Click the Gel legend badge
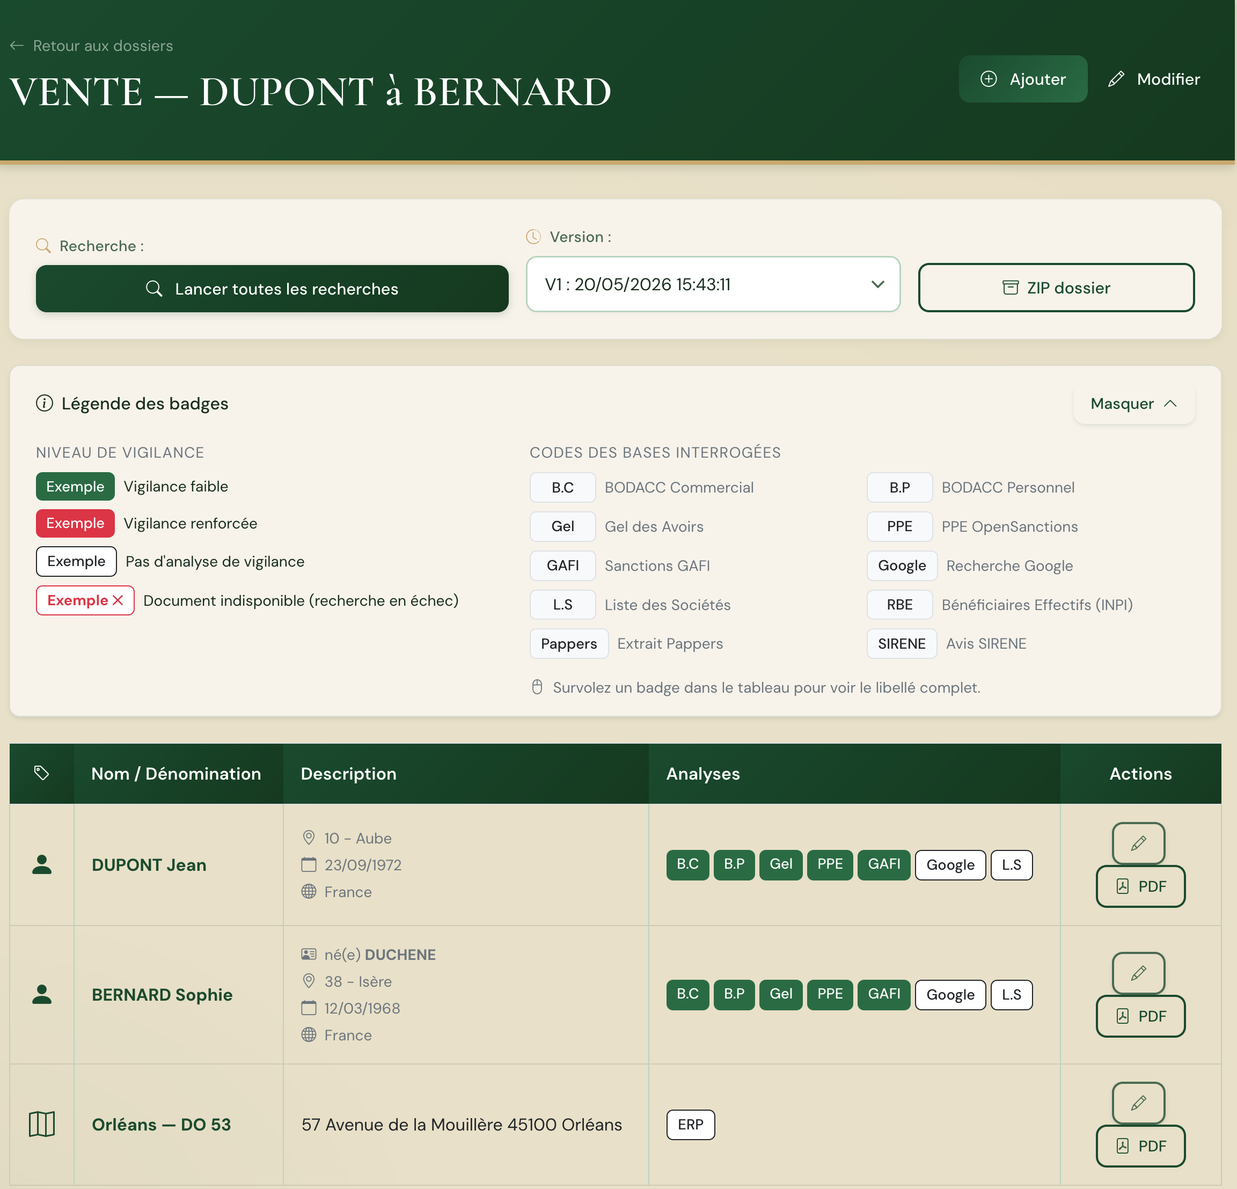 pos(562,526)
